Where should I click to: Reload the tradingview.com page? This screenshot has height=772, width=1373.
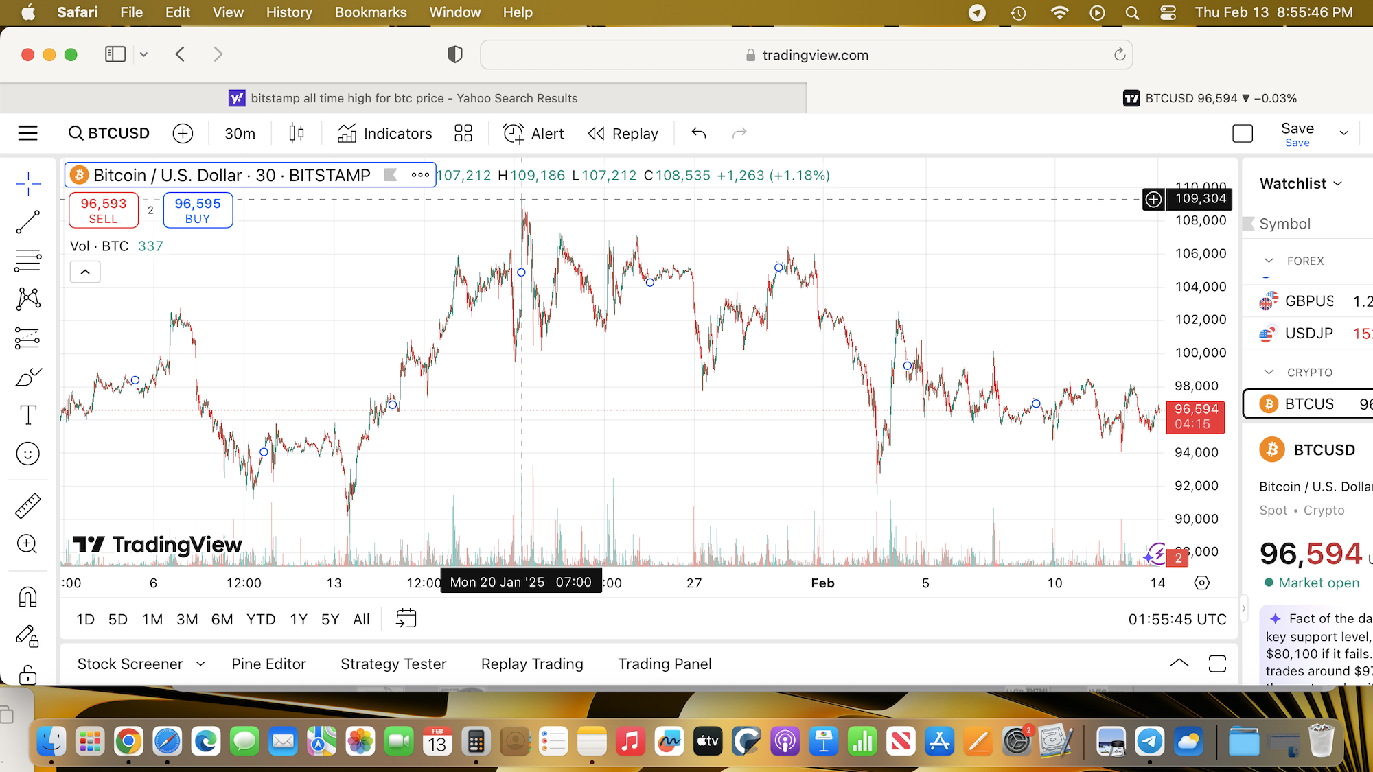tap(1119, 55)
